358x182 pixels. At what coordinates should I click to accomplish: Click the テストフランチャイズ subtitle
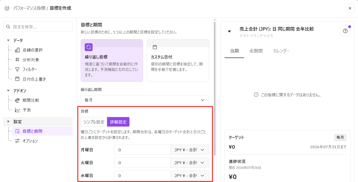pos(256,36)
